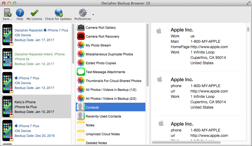The image size is (252, 146).
Task: Select Kelly's iPhone phone thumbnail
Action: pyautogui.click(x=8, y=107)
